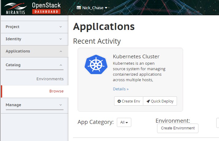The width and height of the screenshot is (219, 141).
Task: Click the Recent Activity heading
Action: [x=97, y=41]
